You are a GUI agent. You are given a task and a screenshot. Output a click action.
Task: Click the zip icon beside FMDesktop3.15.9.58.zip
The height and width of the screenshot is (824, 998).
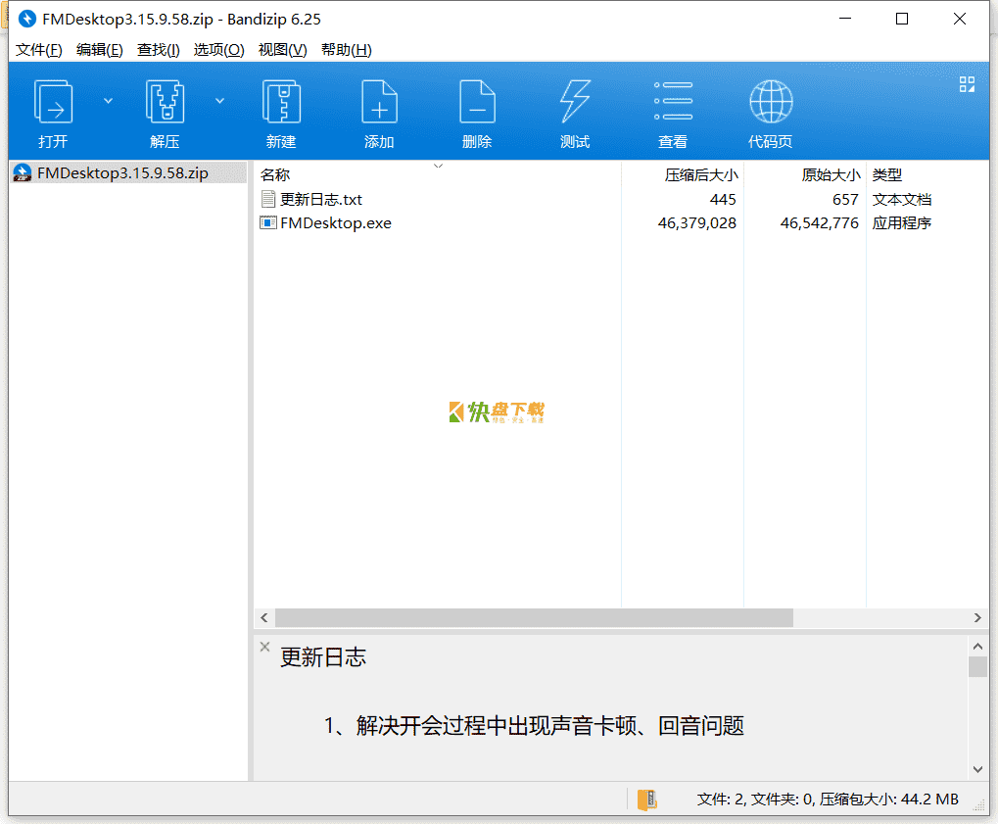(23, 173)
